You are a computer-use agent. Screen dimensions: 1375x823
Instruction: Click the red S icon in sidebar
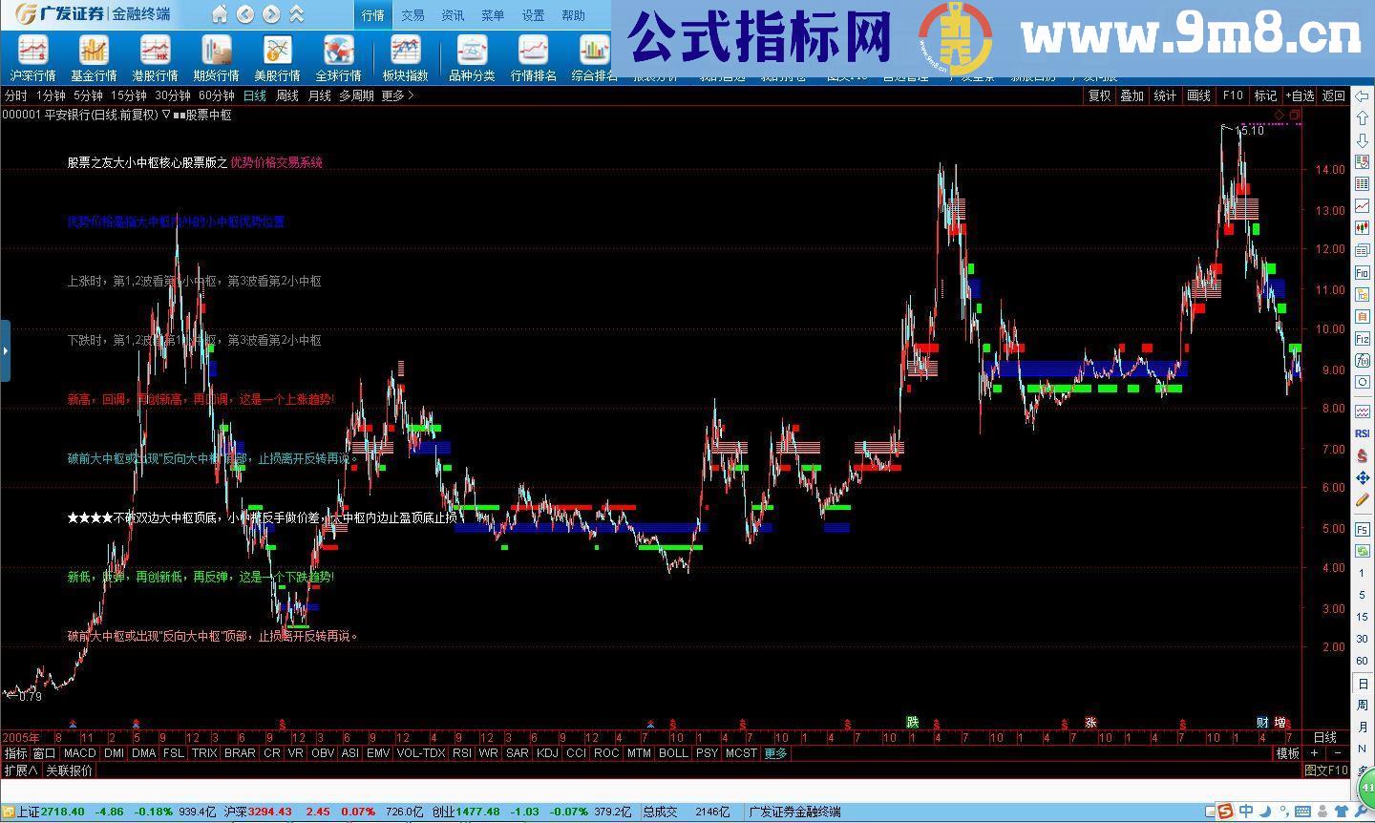click(x=1363, y=455)
